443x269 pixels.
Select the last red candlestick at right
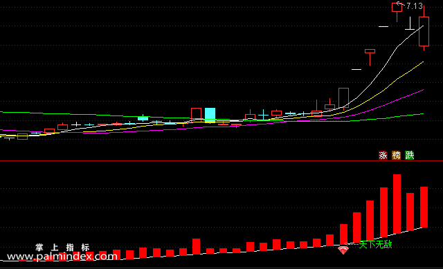424,31
